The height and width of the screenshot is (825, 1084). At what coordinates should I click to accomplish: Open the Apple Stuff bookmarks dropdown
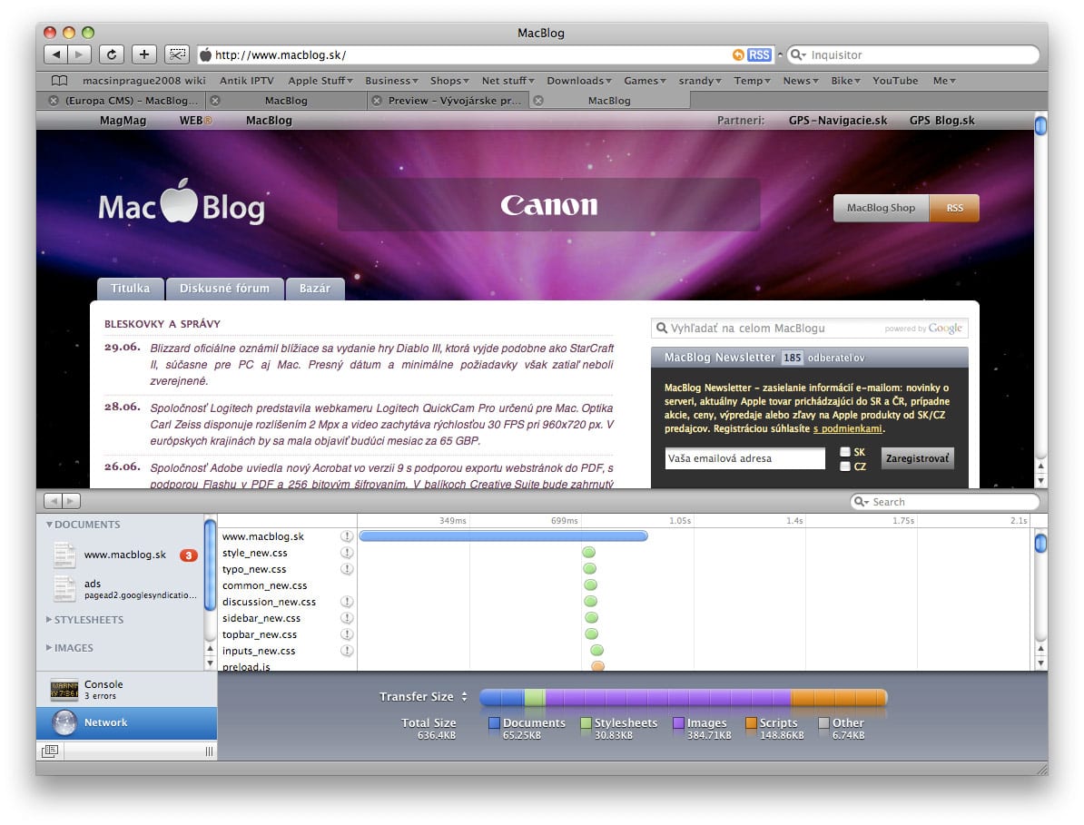(x=320, y=80)
